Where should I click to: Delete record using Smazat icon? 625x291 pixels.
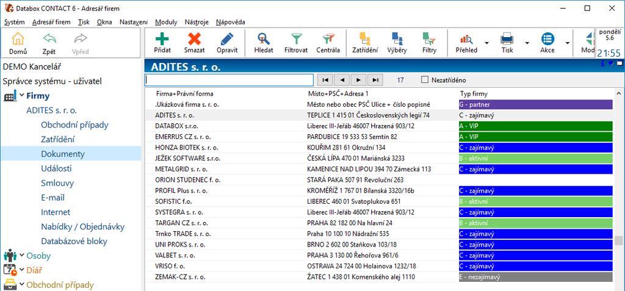click(195, 38)
